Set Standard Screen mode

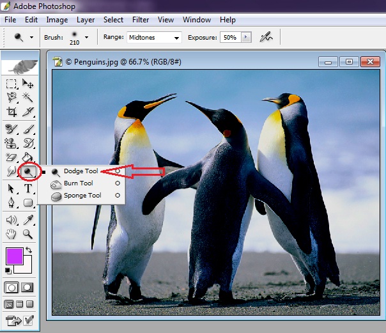[9, 304]
